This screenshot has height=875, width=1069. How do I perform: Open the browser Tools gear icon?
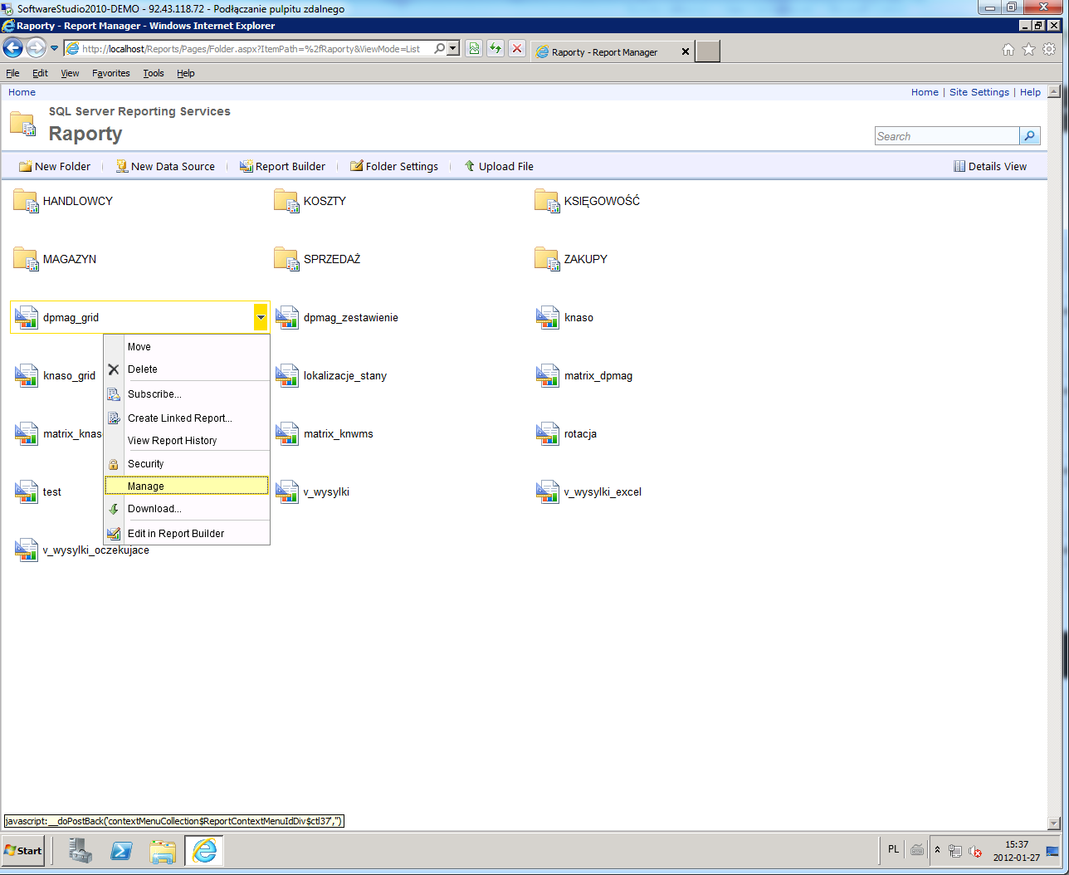click(x=1050, y=50)
